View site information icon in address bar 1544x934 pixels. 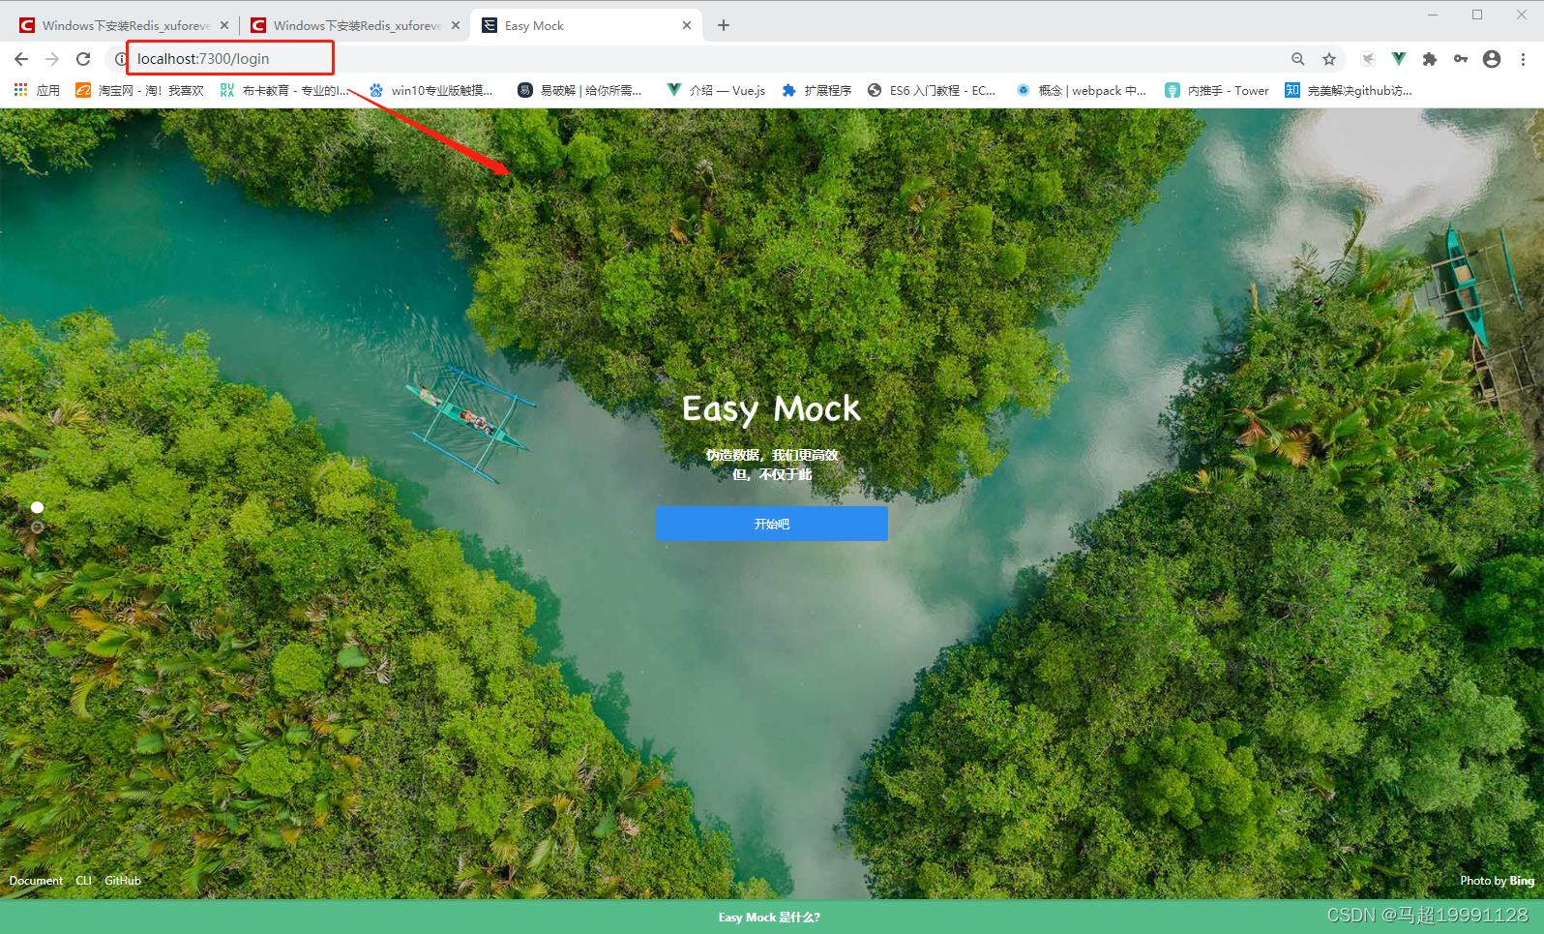click(x=121, y=59)
